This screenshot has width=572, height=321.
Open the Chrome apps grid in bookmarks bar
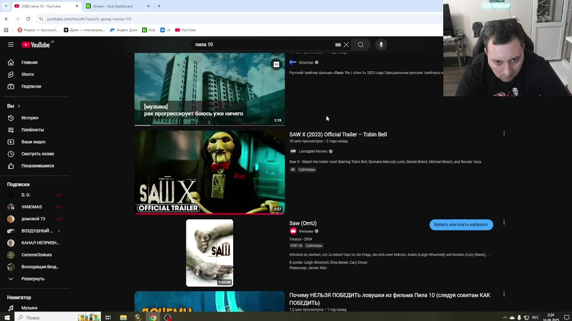point(6,30)
